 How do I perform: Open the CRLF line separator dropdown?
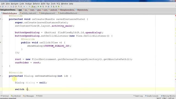coord(165,98)
